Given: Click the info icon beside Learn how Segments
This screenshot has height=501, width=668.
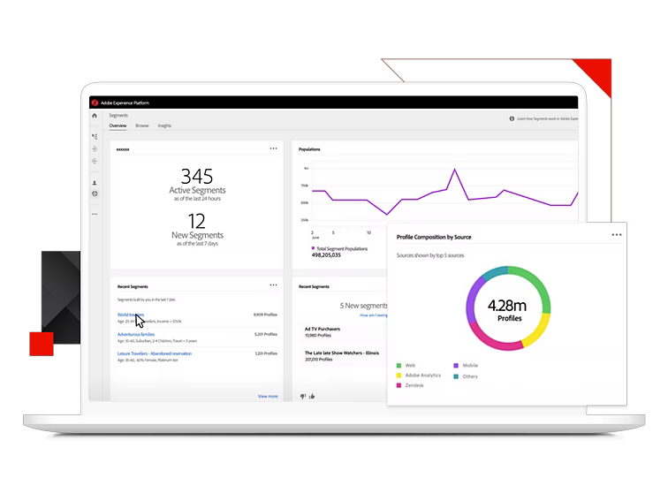Looking at the screenshot, I should click(x=512, y=118).
